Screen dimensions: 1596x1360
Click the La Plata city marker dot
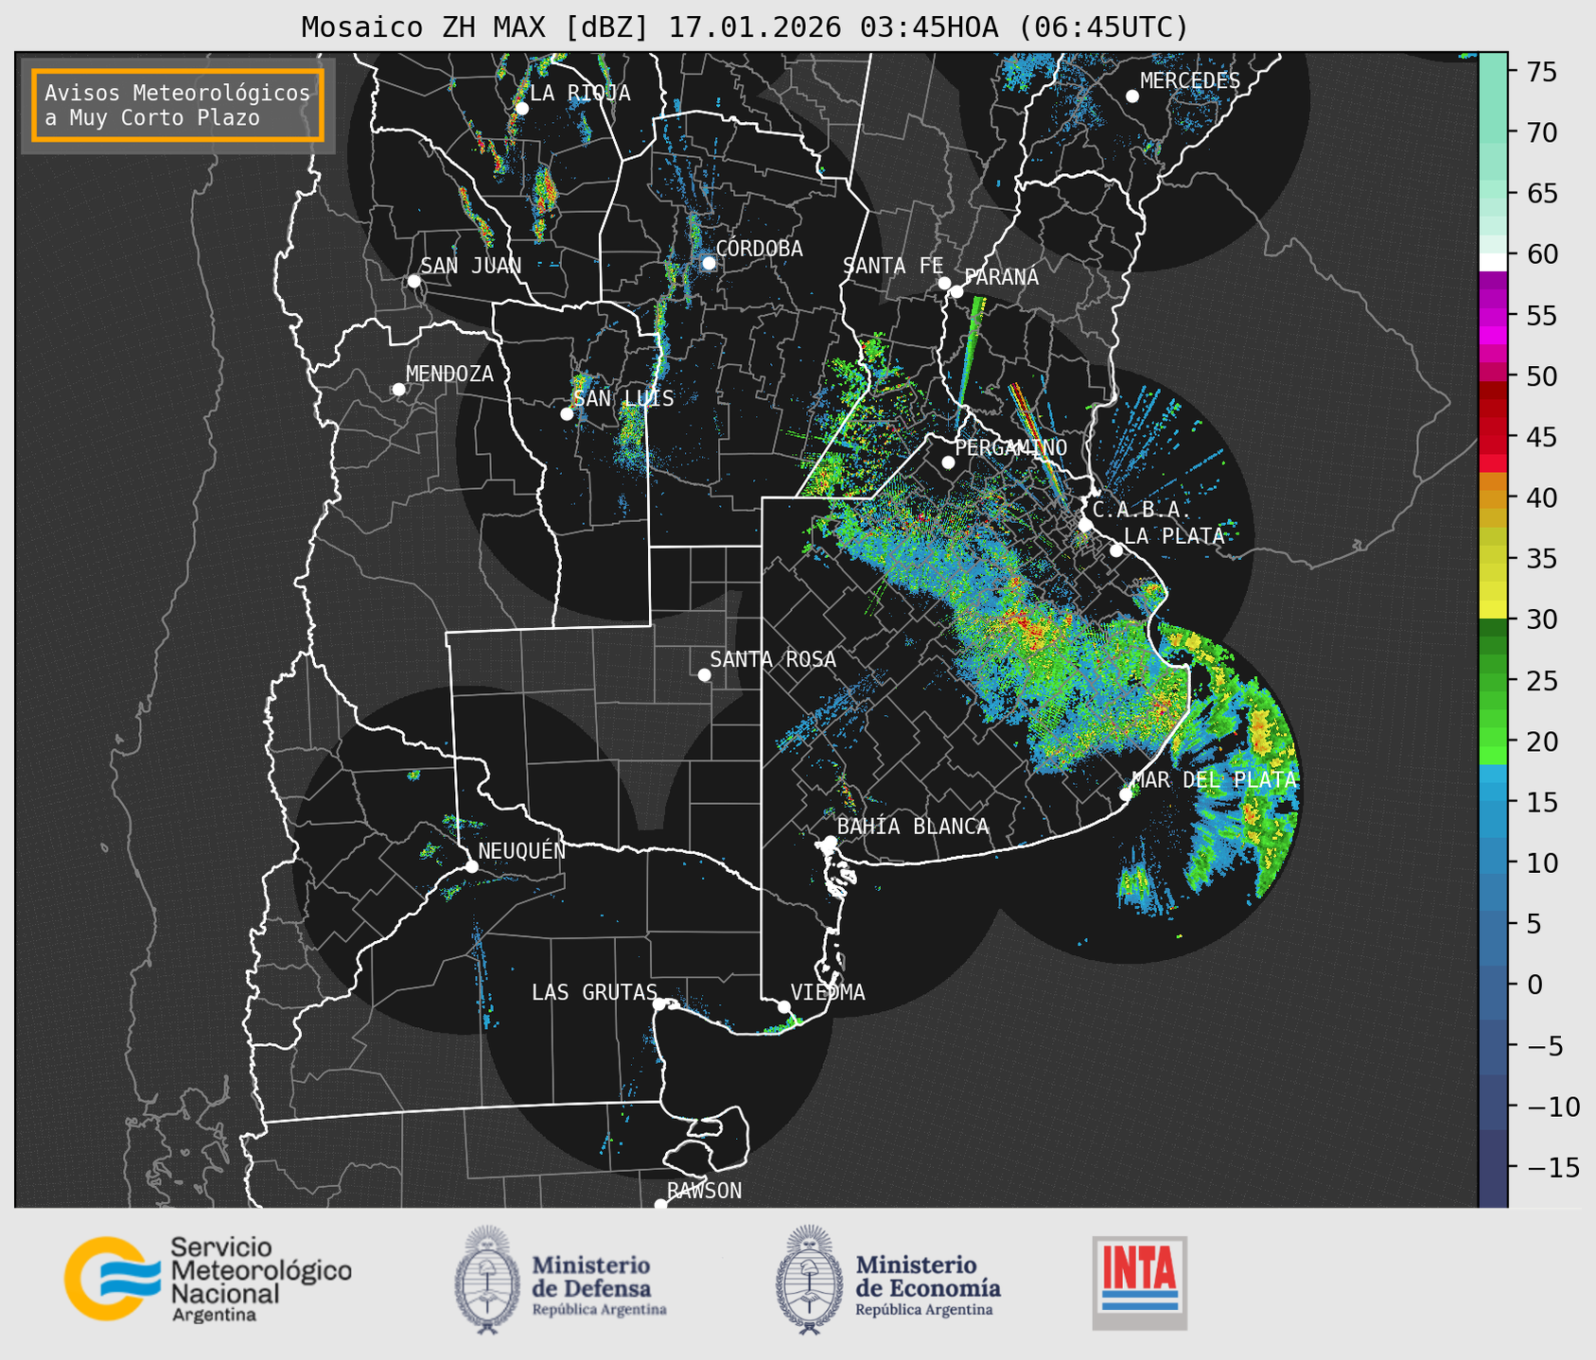click(1116, 550)
